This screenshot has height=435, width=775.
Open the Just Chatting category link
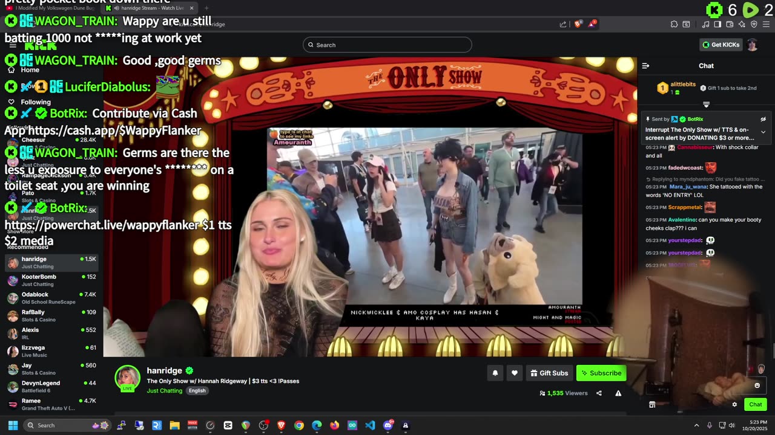click(165, 391)
